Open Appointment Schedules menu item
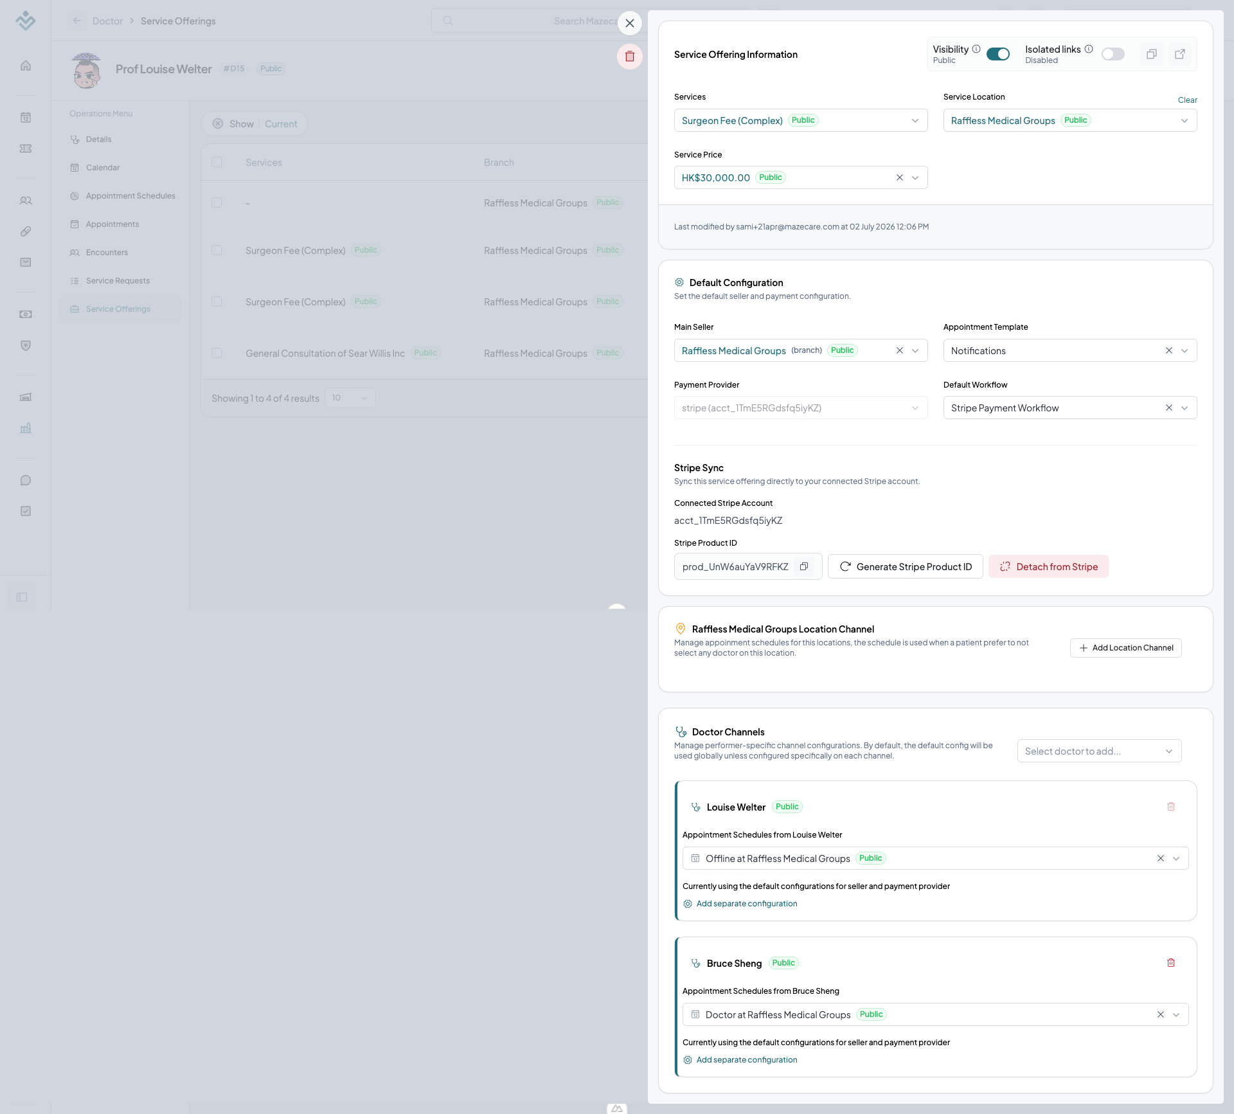Image resolution: width=1234 pixels, height=1114 pixels. (121, 196)
